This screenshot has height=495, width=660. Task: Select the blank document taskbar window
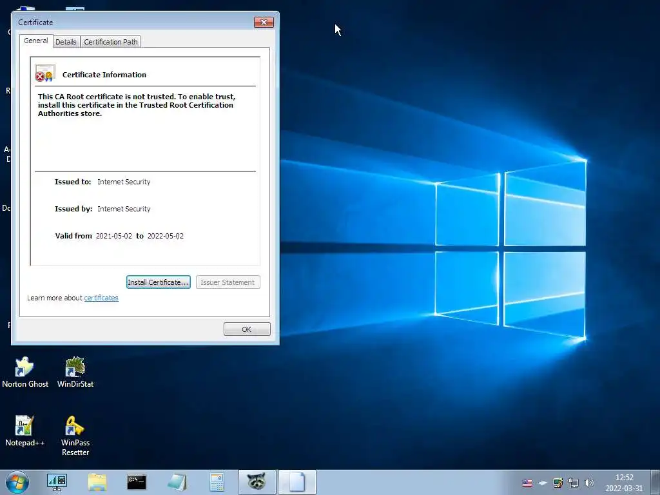[x=296, y=482]
